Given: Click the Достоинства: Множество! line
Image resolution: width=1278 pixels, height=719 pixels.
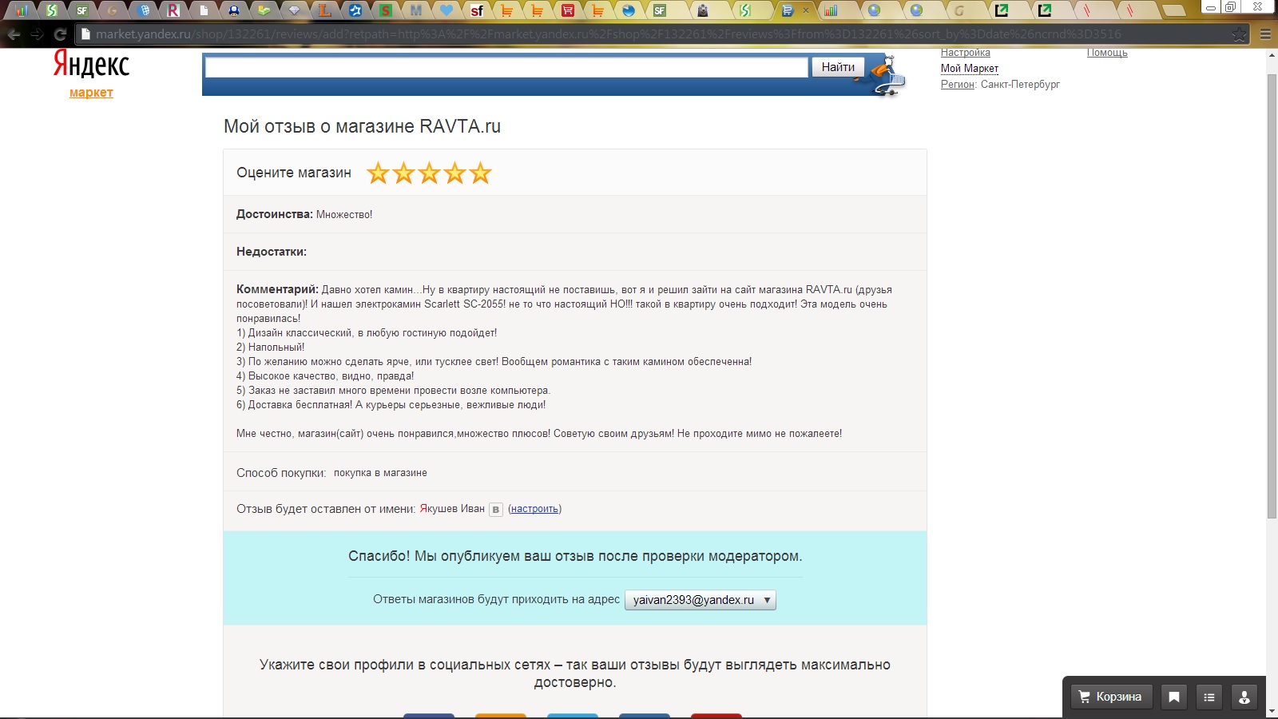Looking at the screenshot, I should point(304,214).
